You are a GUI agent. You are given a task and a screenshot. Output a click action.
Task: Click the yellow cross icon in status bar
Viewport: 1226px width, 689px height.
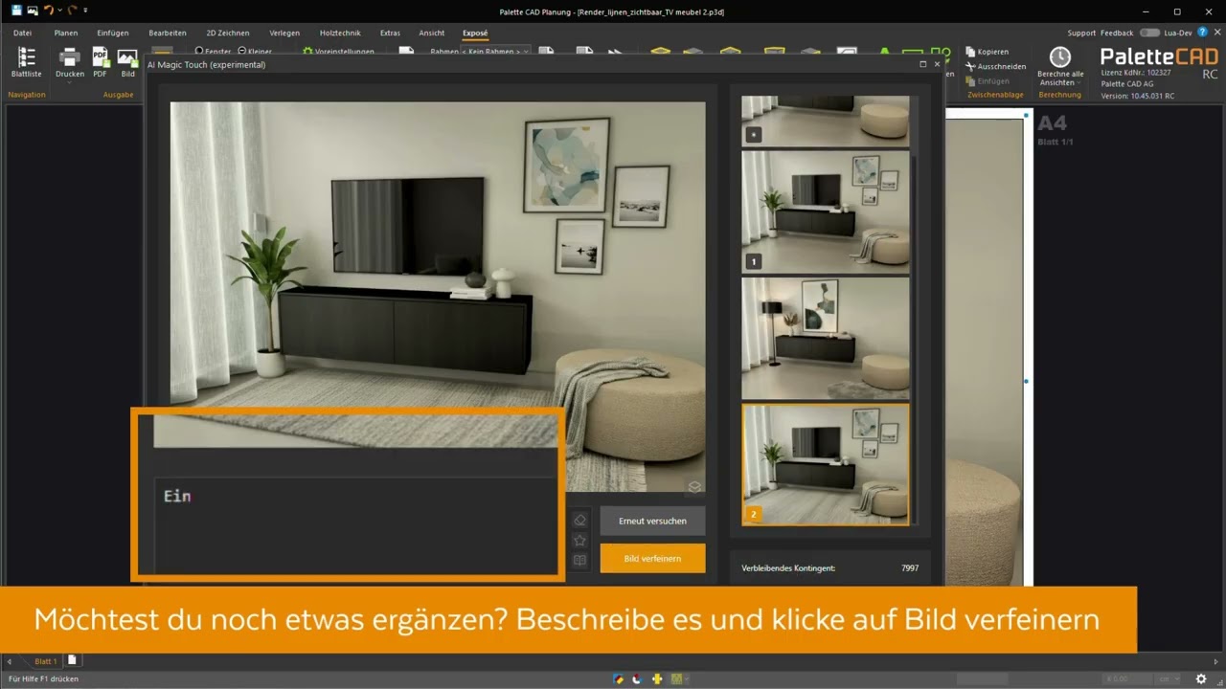(657, 678)
